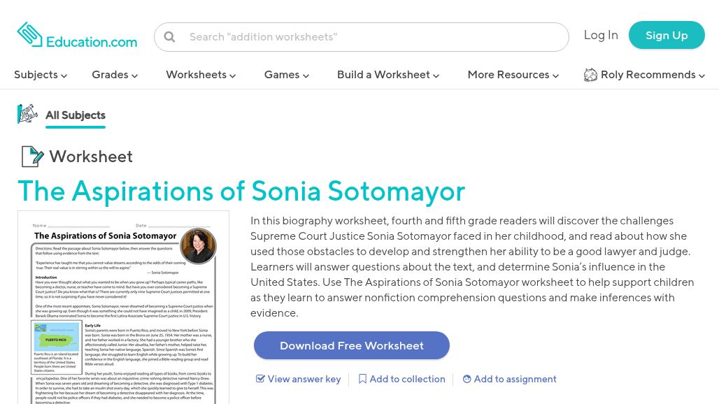Screen dimensions: 719x404
Task: Expand the Worksheets dropdown menu
Action: (x=201, y=75)
